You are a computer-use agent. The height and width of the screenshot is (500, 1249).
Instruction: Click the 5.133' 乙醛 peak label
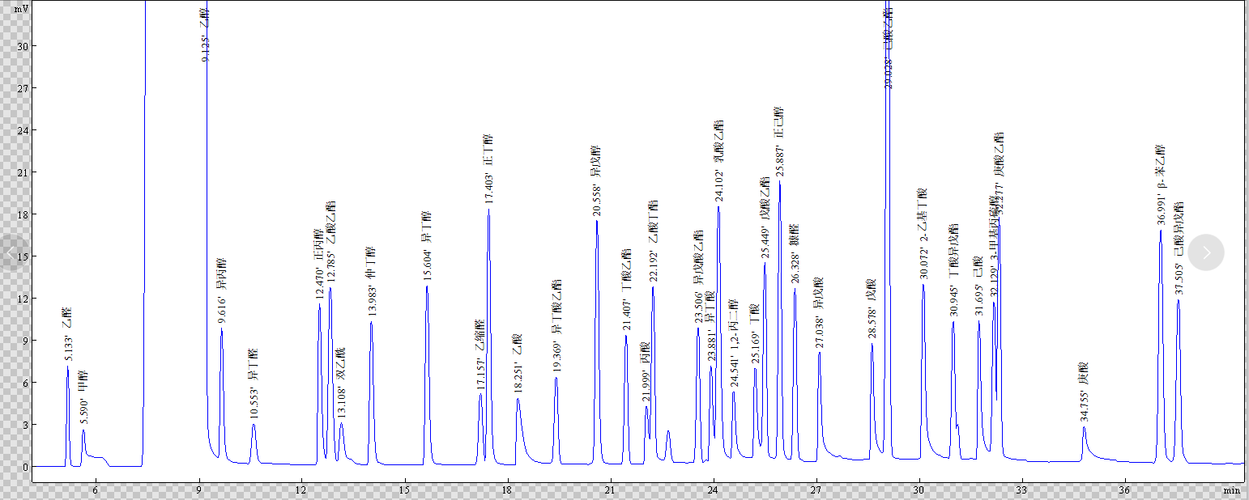tap(68, 333)
